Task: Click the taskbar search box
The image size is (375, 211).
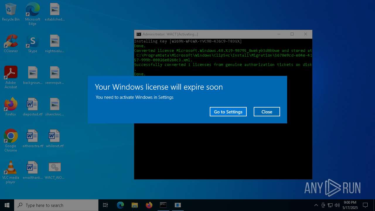Action: [x=56, y=205]
